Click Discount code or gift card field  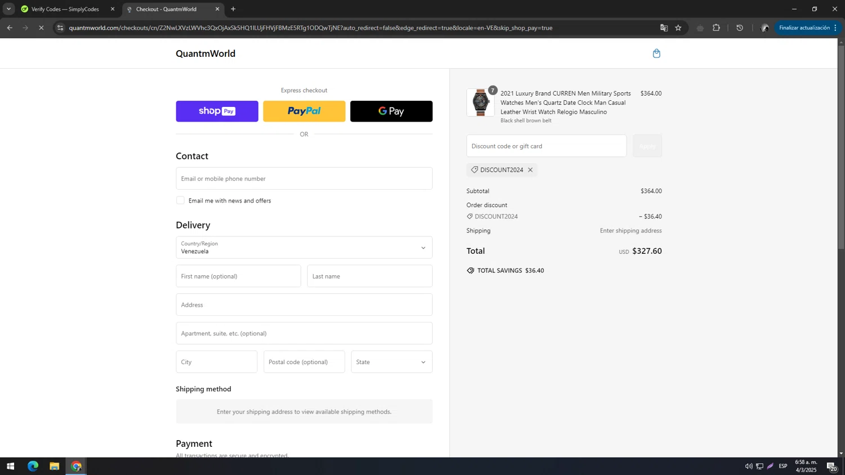point(546,146)
